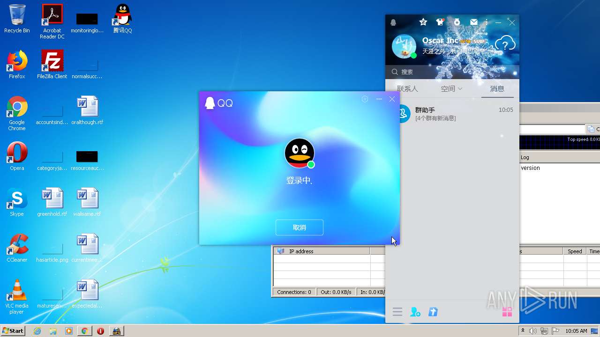Open QQ mail envelope icon
Screen dimensions: 600x337
[x=474, y=22]
